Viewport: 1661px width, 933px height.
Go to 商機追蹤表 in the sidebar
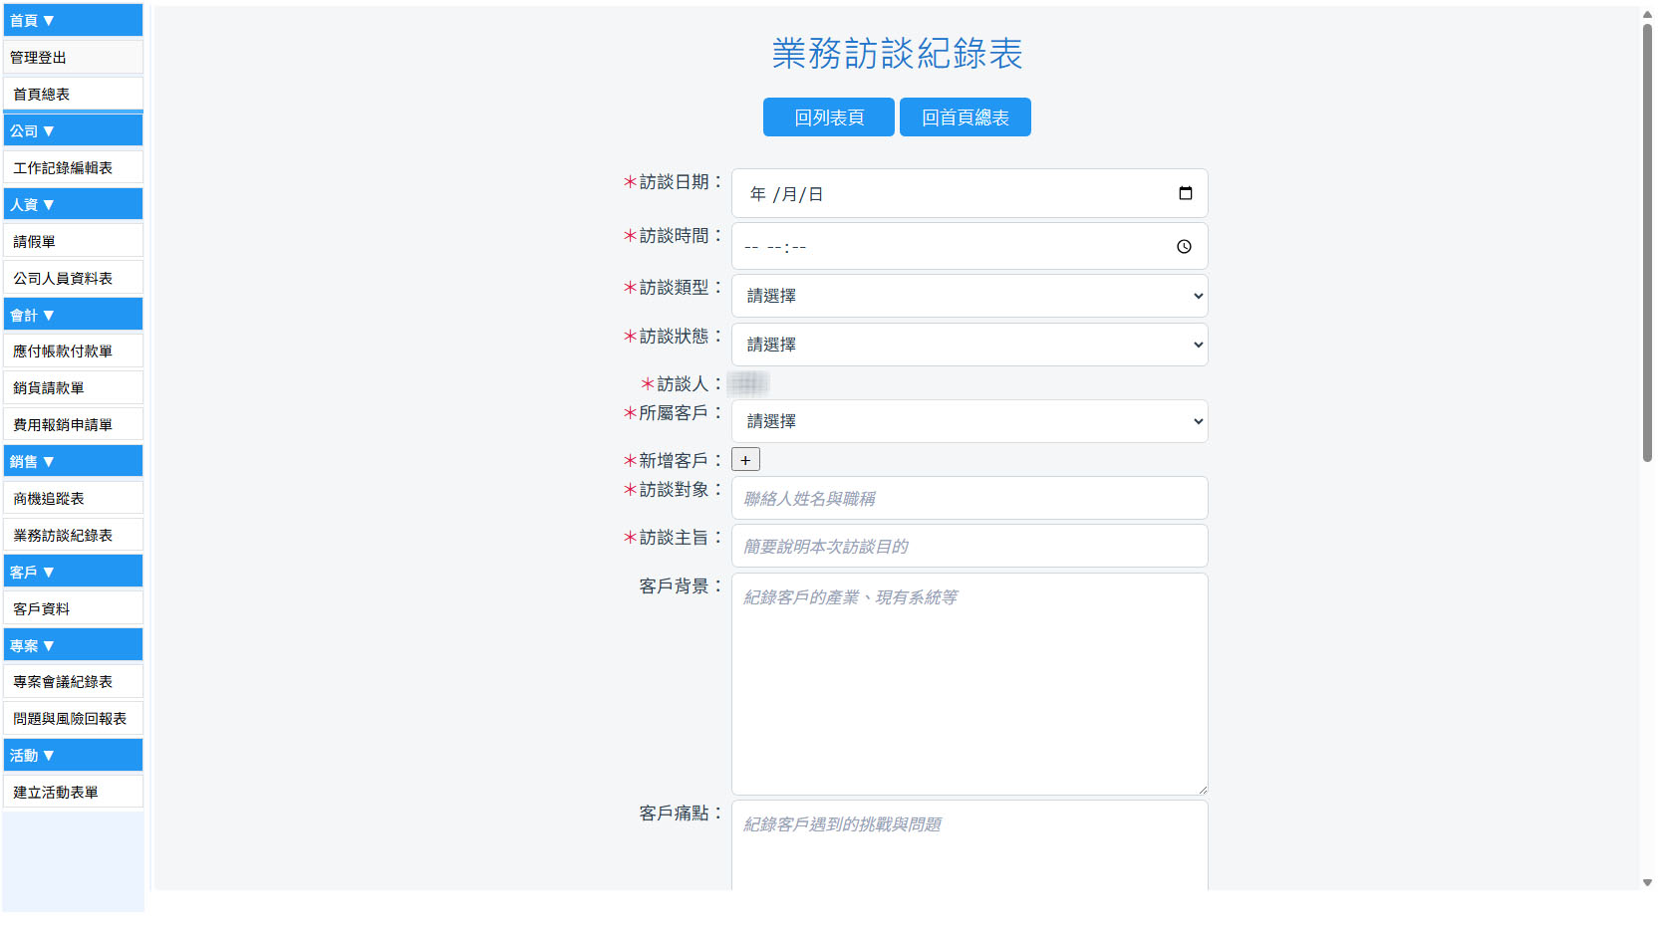pyautogui.click(x=73, y=498)
